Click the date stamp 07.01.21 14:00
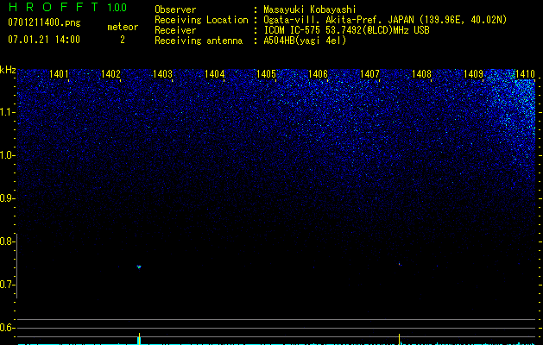Viewport: 543px width, 345px height. [x=44, y=40]
